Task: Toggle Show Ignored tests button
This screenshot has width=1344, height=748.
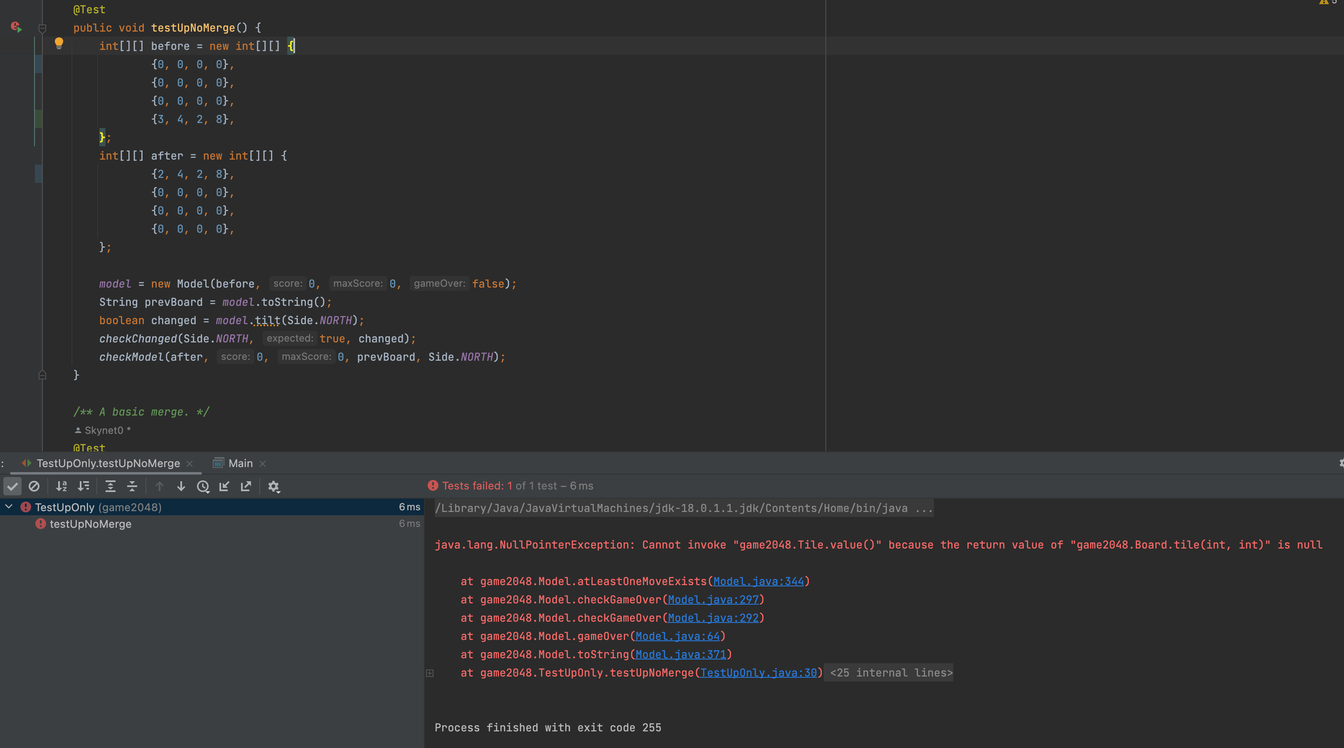Action: coord(34,486)
